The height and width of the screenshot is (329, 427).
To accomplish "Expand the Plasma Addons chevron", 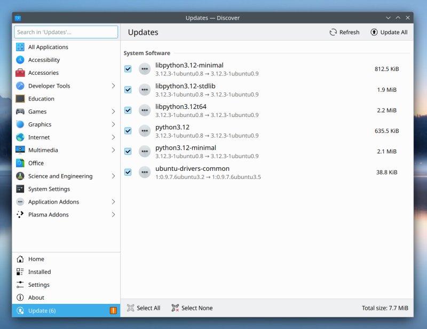I will 113,215.
